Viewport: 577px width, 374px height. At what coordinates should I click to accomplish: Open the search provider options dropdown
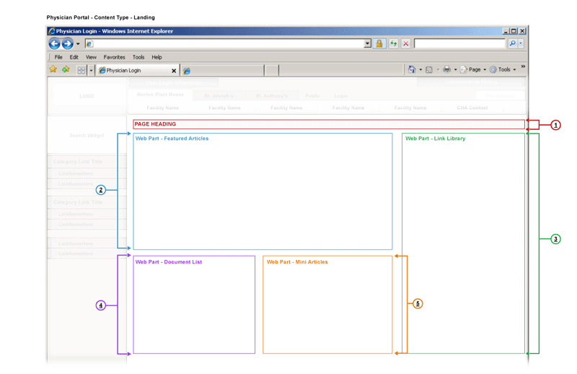click(521, 43)
